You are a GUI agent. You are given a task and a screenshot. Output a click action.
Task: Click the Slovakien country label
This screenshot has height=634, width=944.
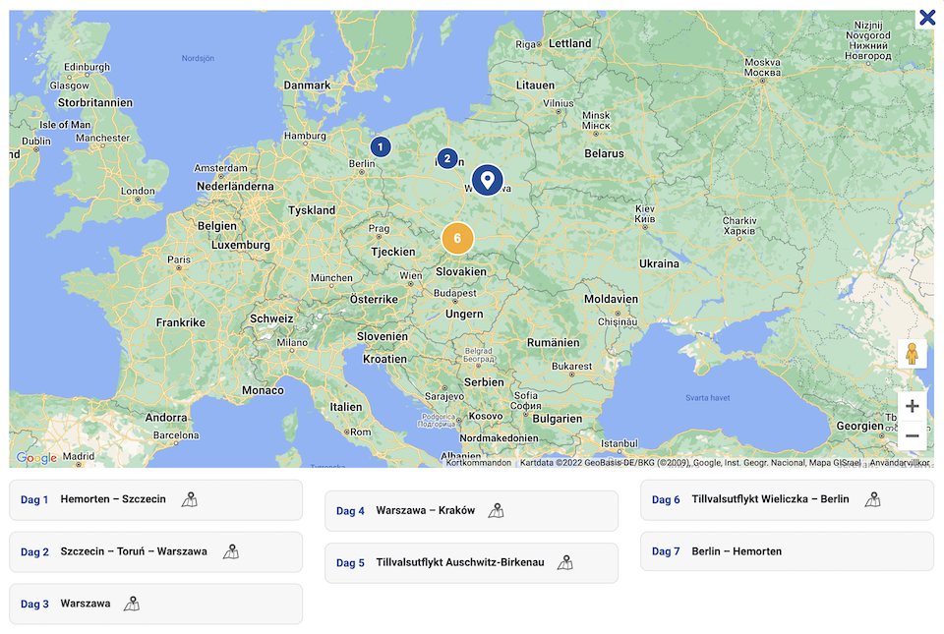[461, 271]
